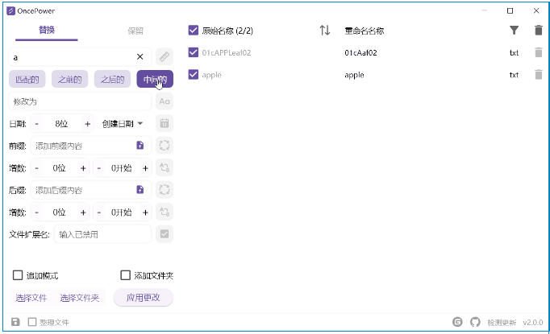Image resolution: width=550 pixels, height=334 pixels.
Task: Click the 应用更改 button
Action: tap(143, 298)
